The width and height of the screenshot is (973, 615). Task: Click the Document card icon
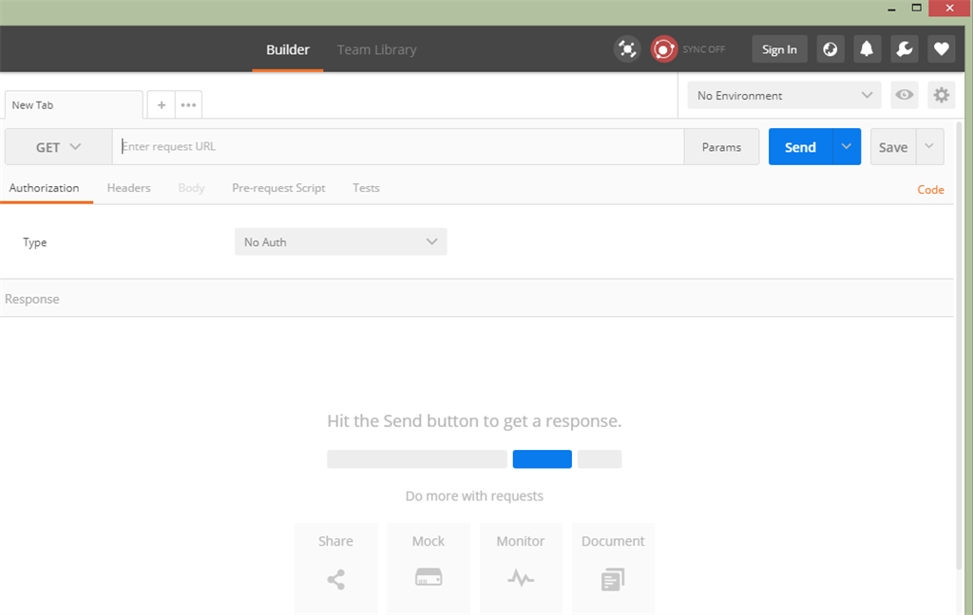[613, 580]
